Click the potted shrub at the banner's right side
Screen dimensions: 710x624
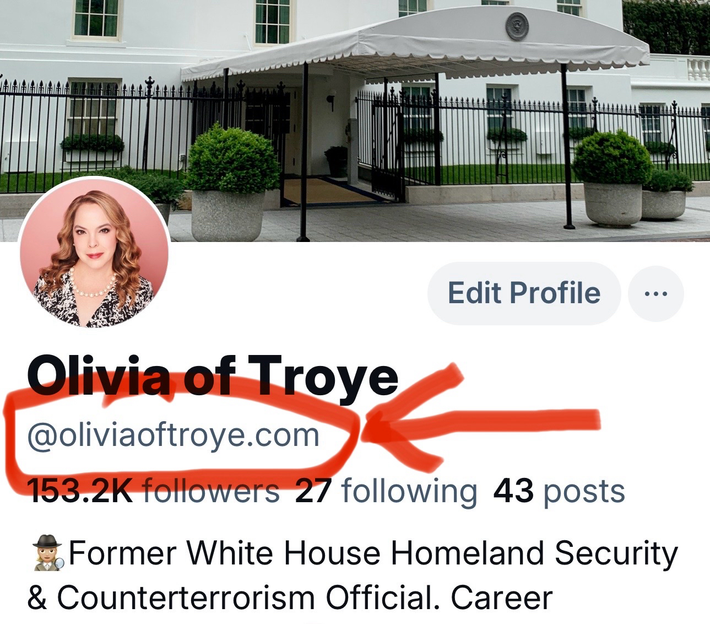pyautogui.click(x=612, y=177)
